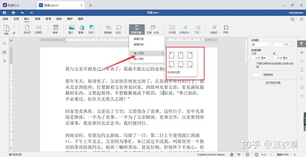
Task: Choose Insert Page Count (插入页数) menu item
Action: (x=147, y=59)
